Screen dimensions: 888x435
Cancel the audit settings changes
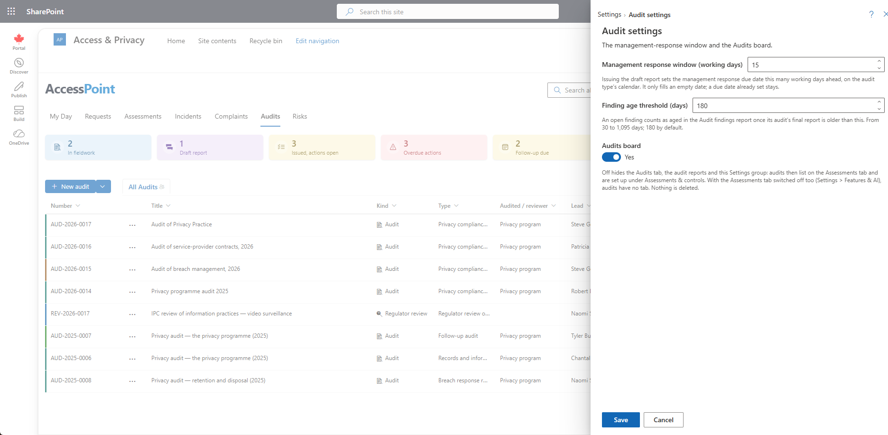tap(664, 420)
